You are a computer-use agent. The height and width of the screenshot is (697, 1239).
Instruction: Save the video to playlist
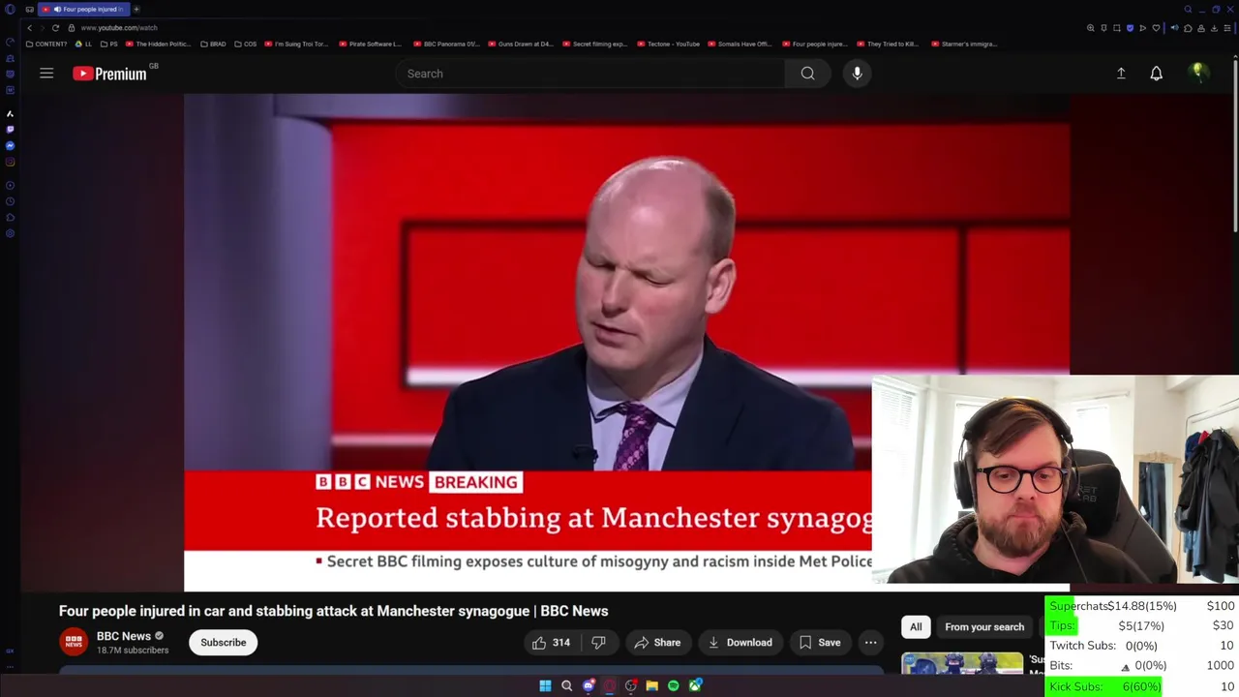click(x=818, y=643)
